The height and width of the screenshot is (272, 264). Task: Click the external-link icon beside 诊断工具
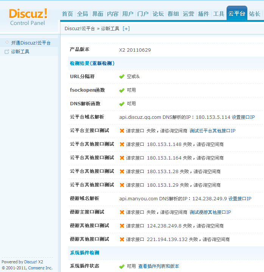click(x=6, y=52)
